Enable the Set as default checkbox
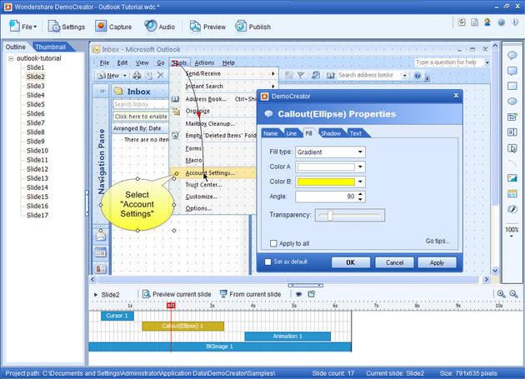The image size is (525, 379). coord(267,262)
